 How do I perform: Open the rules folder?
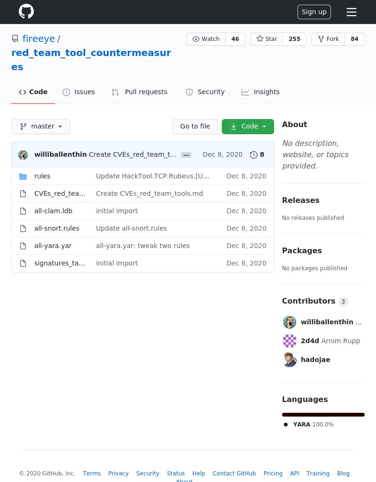(x=42, y=176)
